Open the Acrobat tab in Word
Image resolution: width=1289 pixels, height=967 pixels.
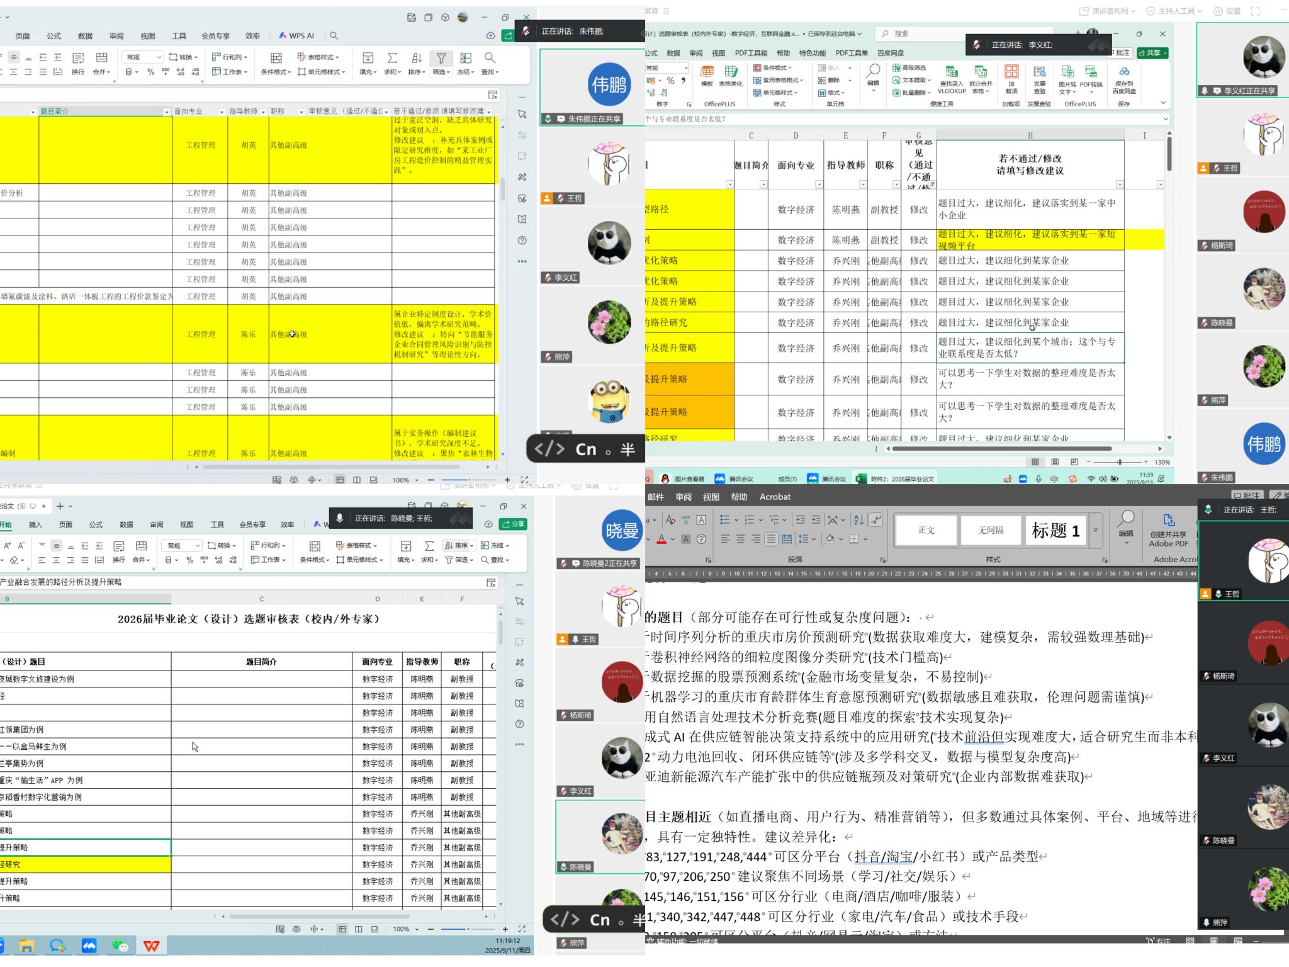tap(775, 497)
